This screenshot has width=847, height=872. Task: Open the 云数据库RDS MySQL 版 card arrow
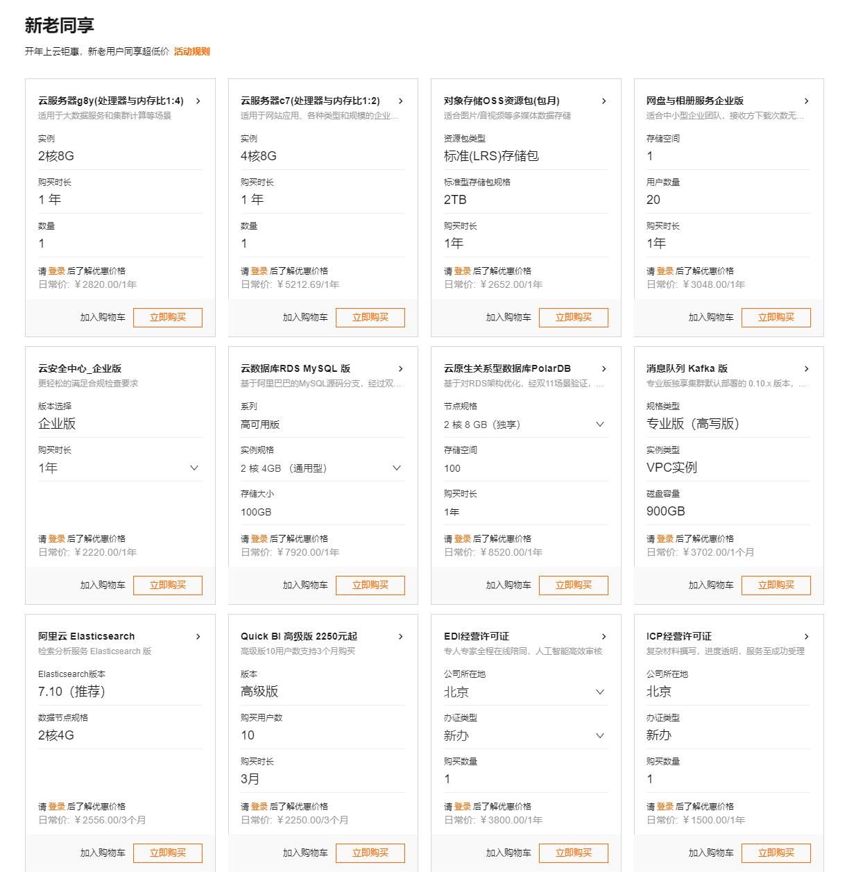click(401, 369)
